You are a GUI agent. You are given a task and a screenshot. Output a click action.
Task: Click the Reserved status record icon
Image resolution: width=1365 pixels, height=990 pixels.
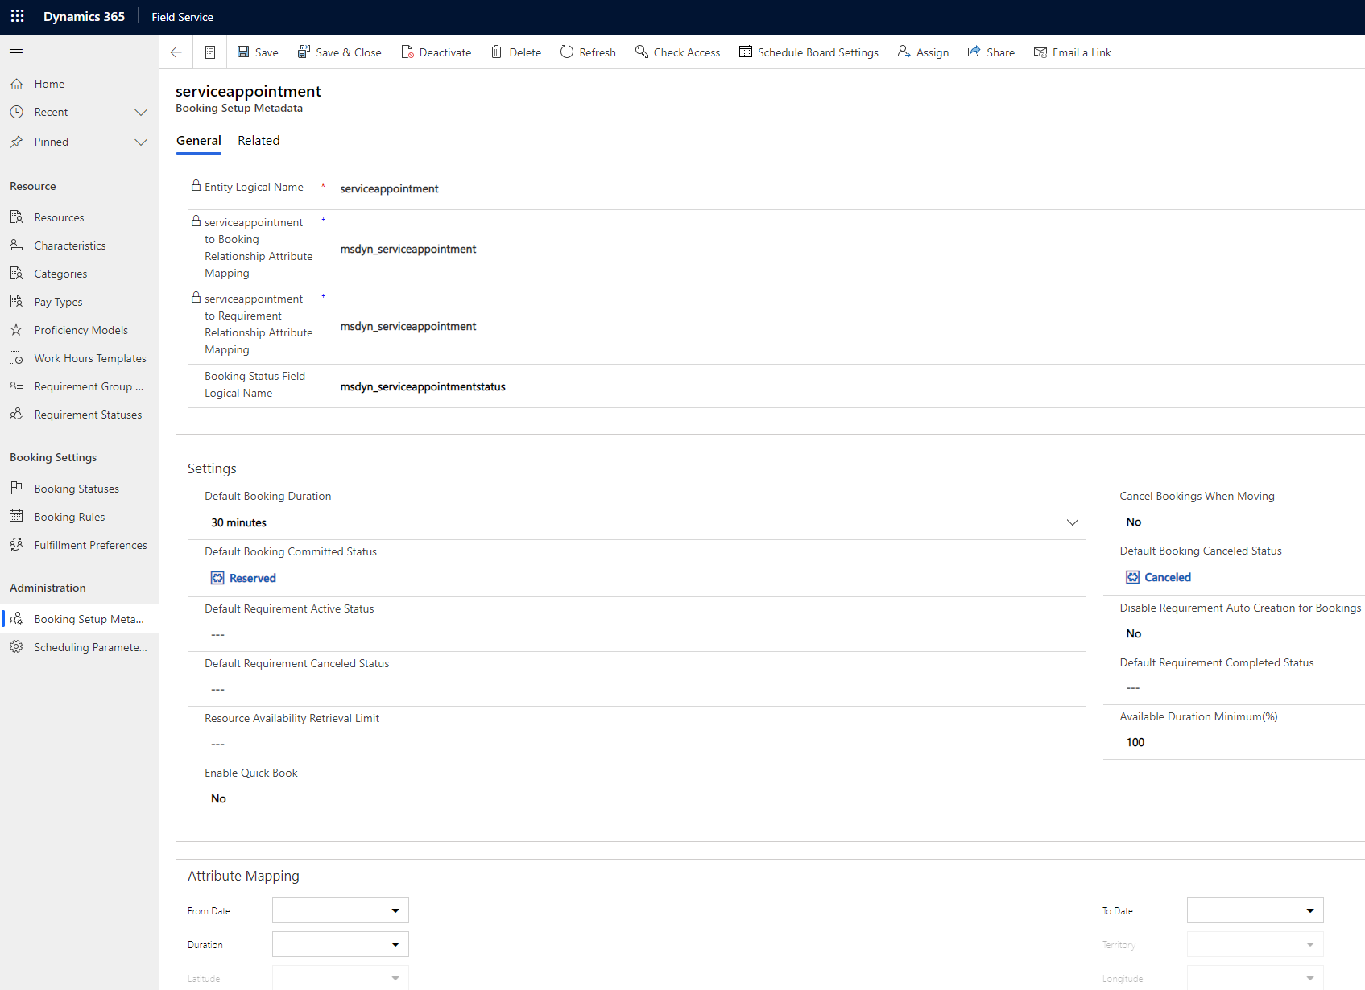coord(217,578)
